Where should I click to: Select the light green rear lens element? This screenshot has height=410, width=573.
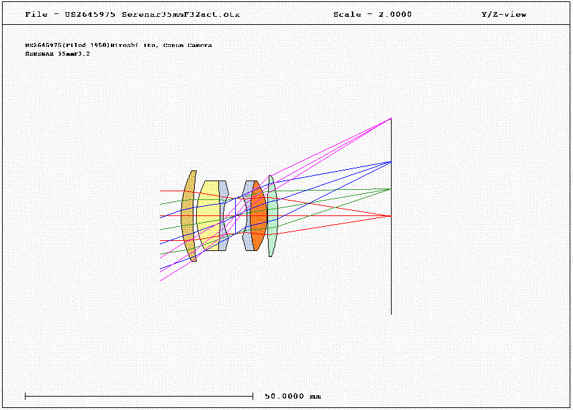point(273,216)
